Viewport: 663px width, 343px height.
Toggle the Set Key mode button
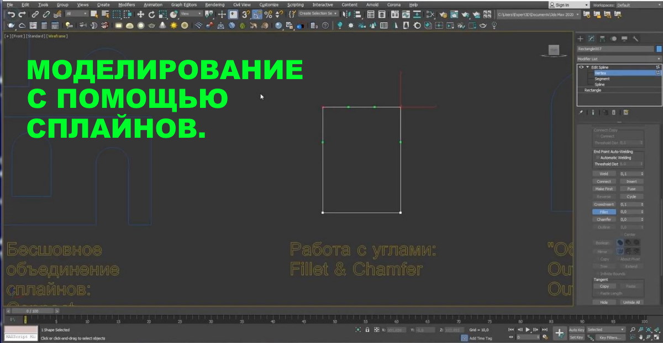point(576,337)
